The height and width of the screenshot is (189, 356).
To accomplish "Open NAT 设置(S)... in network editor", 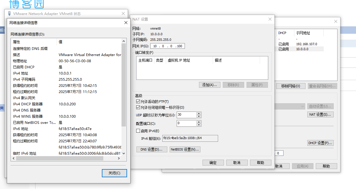I will pyautogui.click(x=320, y=114).
